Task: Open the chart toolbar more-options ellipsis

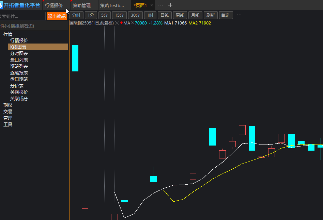Action: (x=239, y=15)
